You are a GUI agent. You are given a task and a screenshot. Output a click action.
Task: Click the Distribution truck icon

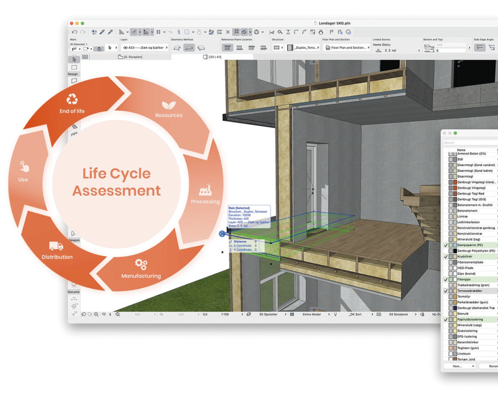pos(56,246)
